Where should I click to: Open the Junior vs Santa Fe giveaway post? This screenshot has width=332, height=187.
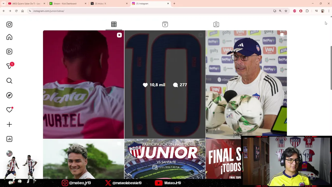pos(165,159)
